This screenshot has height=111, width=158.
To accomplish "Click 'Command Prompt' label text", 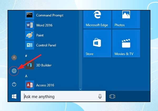I will point(50,15).
